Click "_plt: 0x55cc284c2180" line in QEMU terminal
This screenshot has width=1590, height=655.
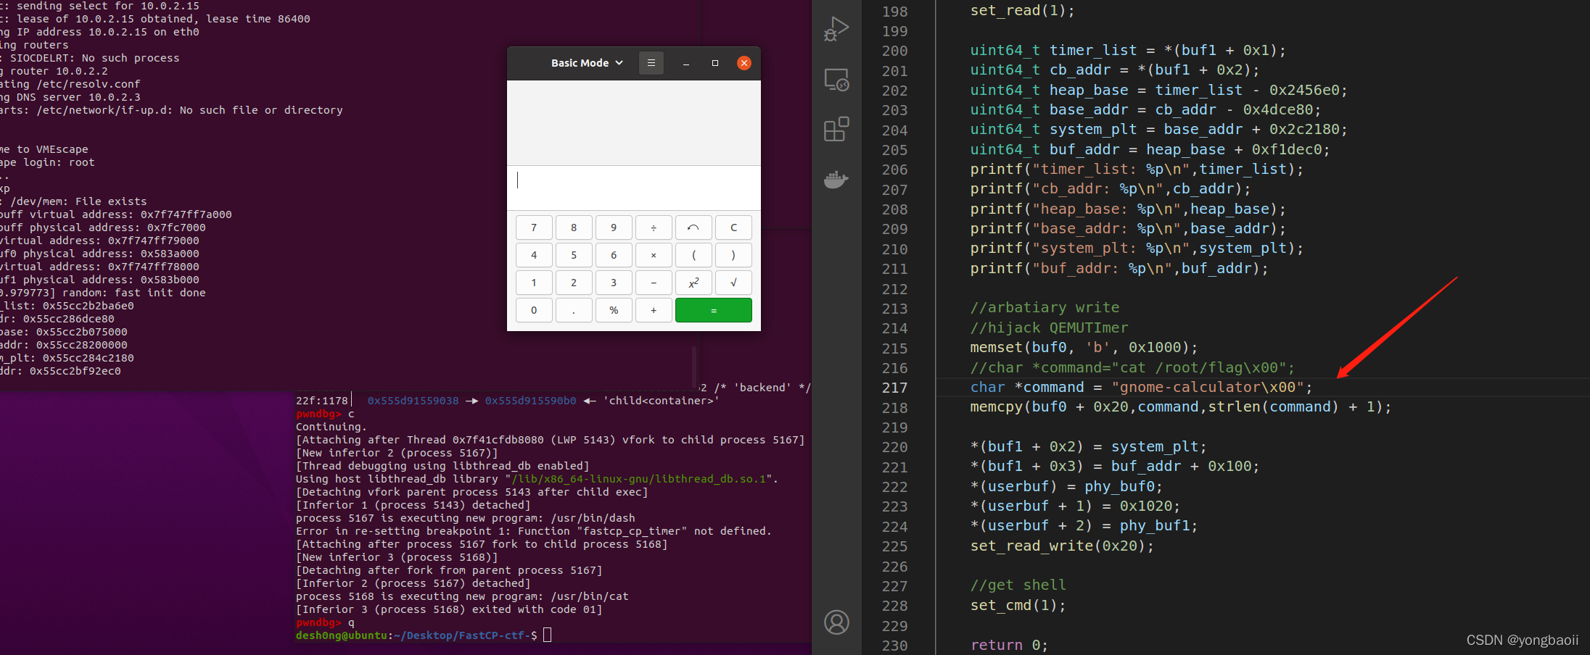pos(67,358)
